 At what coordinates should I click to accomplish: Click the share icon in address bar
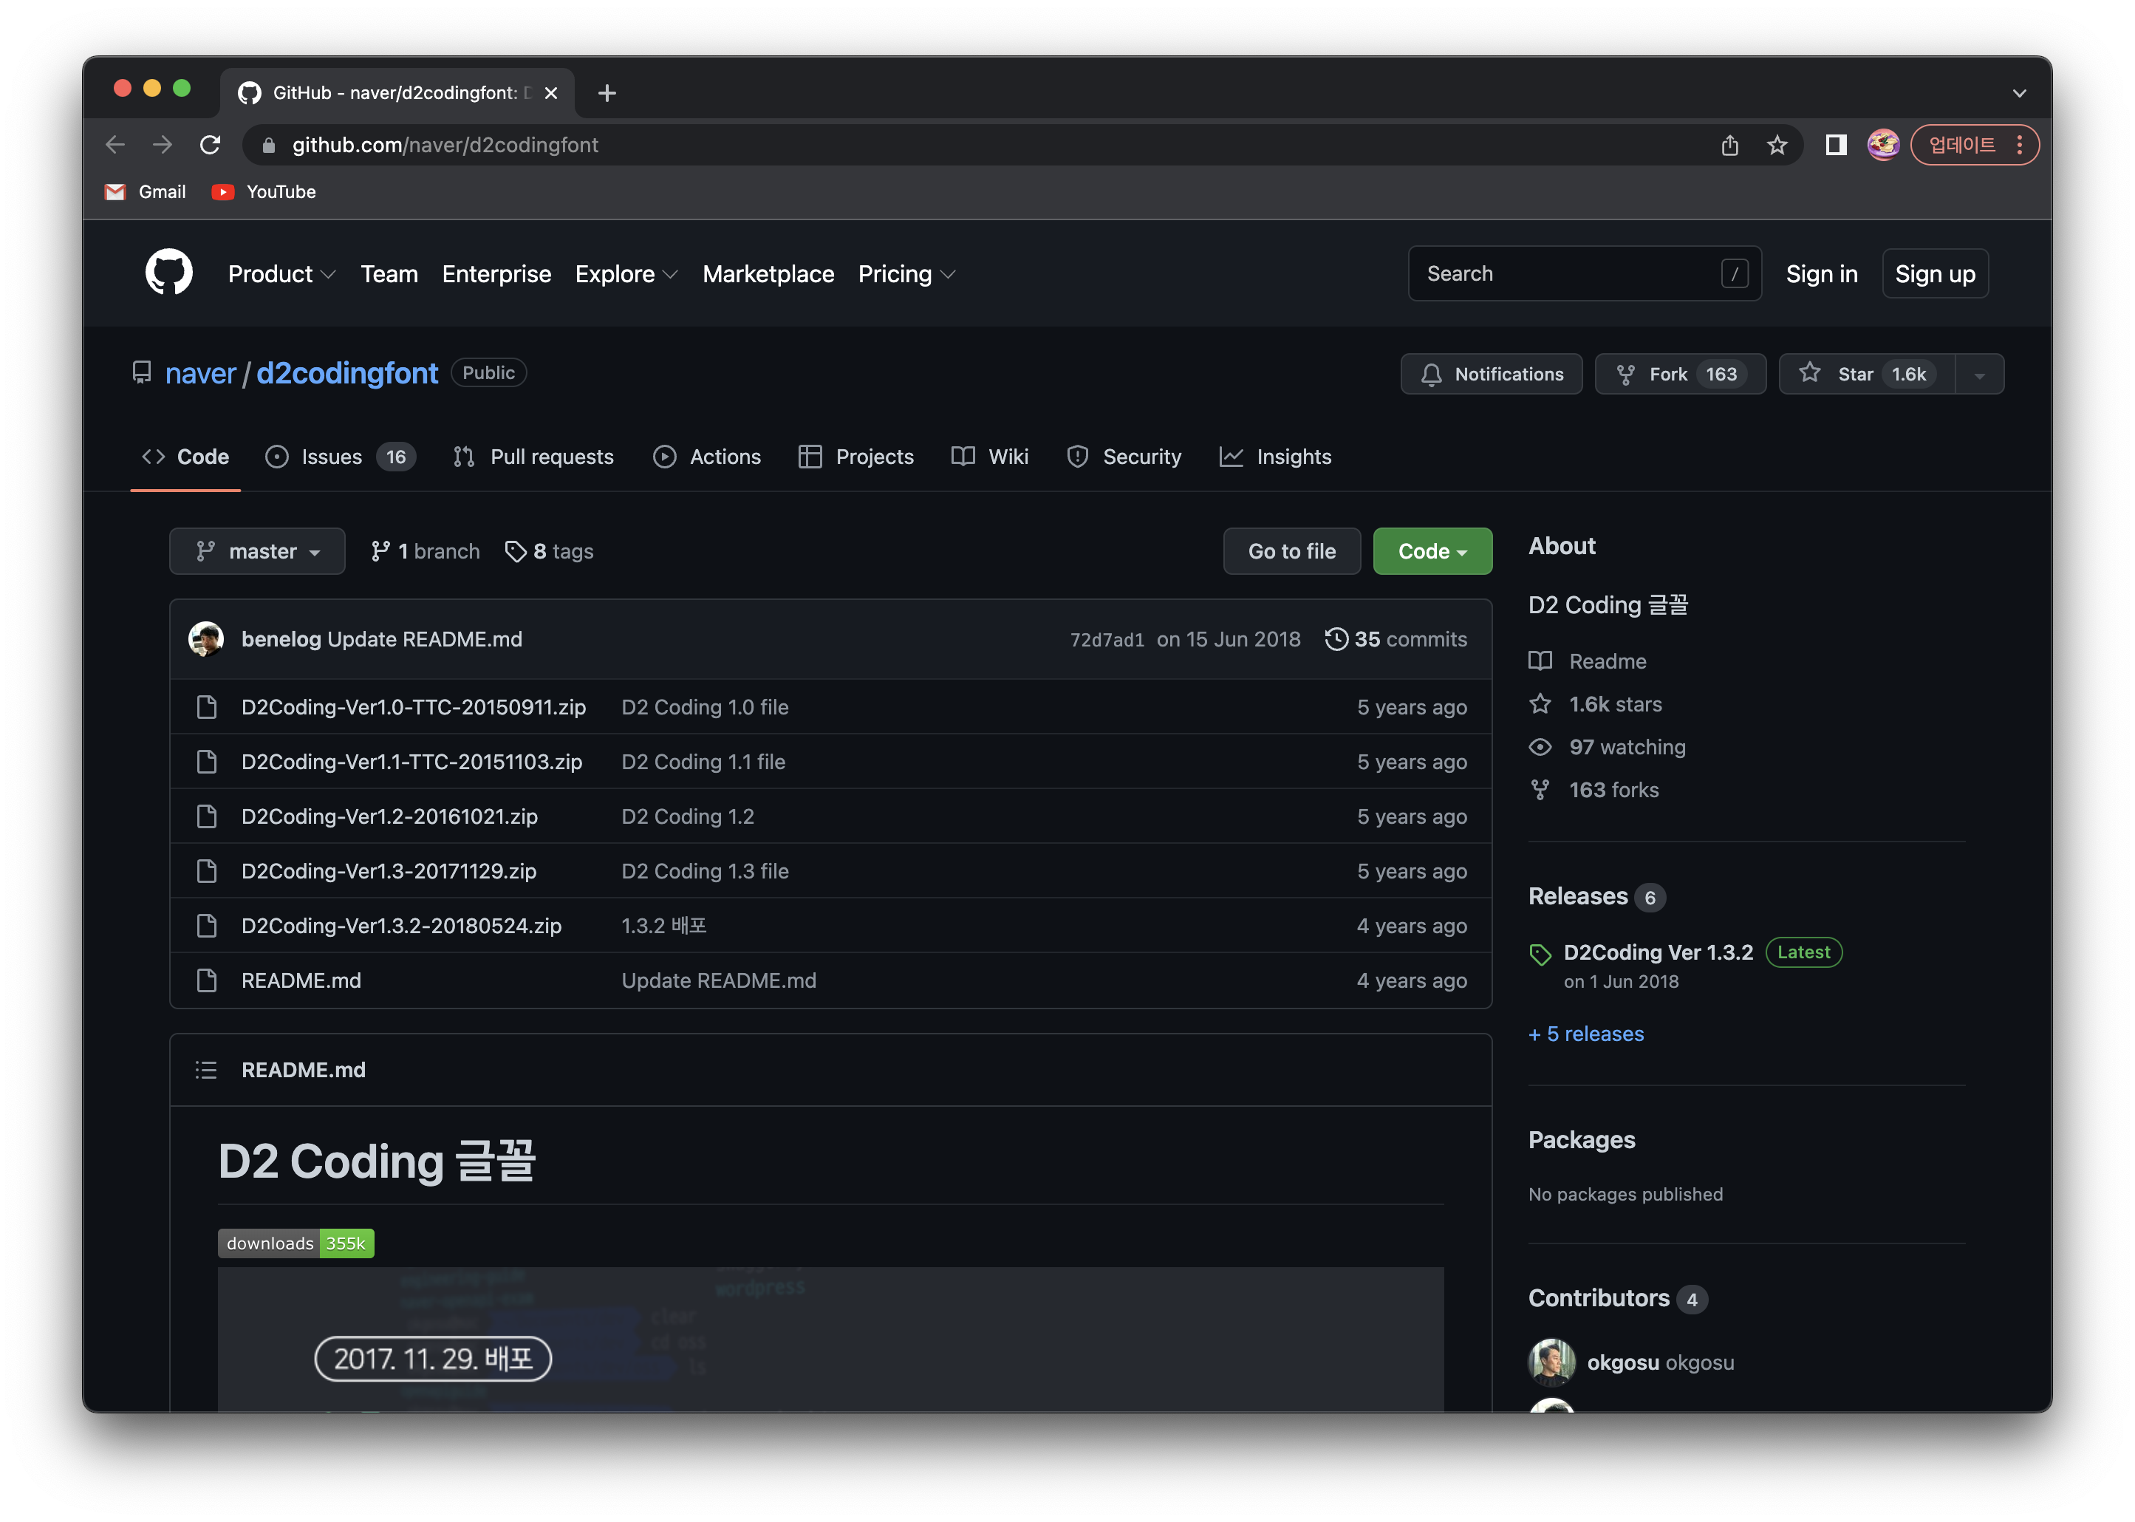tap(1729, 146)
